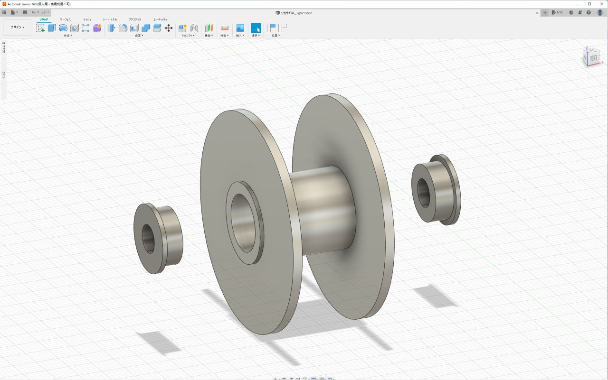
Task: Select the Combine tool
Action: 146,28
